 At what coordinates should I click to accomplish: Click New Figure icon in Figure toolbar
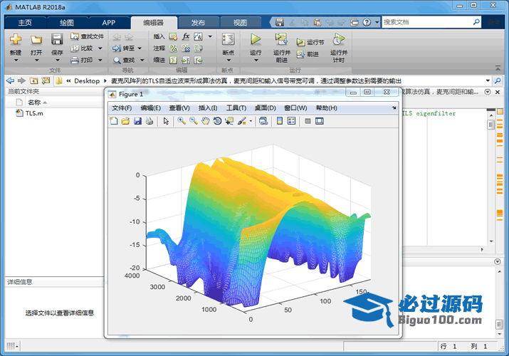(115, 121)
